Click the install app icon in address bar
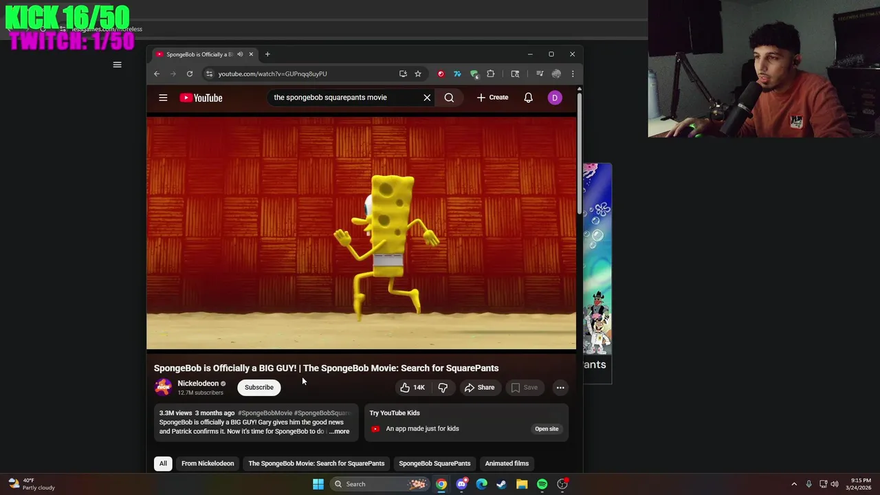This screenshot has height=495, width=880. 403,74
